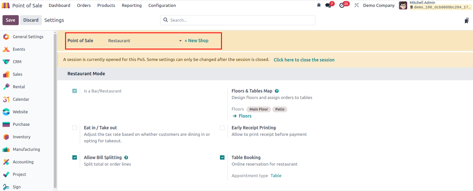473x191 pixels.
Task: Enable Eat in / Take out checkbox
Action: (x=74, y=128)
